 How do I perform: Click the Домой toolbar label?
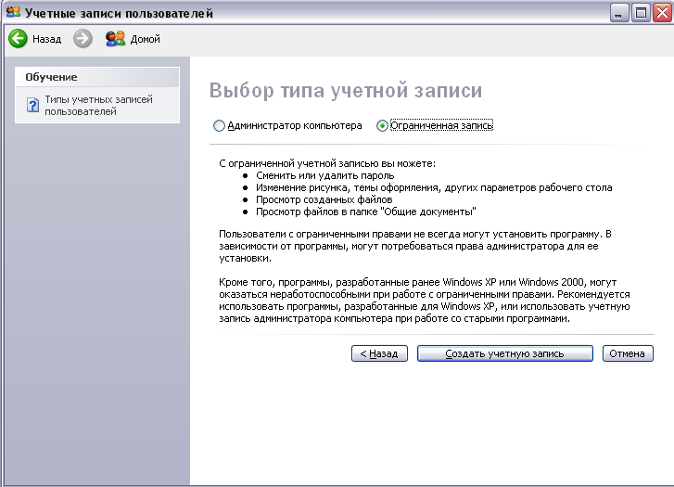coord(146,39)
